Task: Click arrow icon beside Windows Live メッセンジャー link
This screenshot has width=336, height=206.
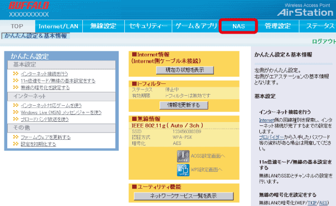Action: tap(16, 112)
